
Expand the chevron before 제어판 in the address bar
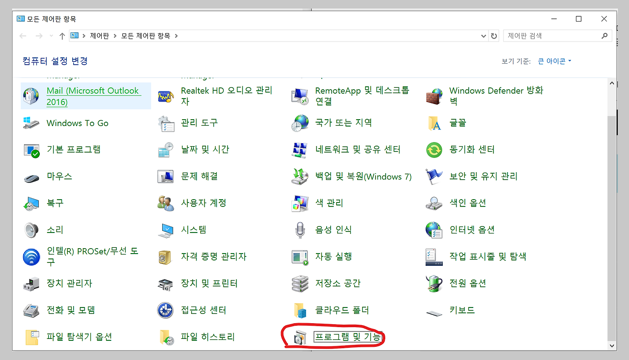(84, 36)
